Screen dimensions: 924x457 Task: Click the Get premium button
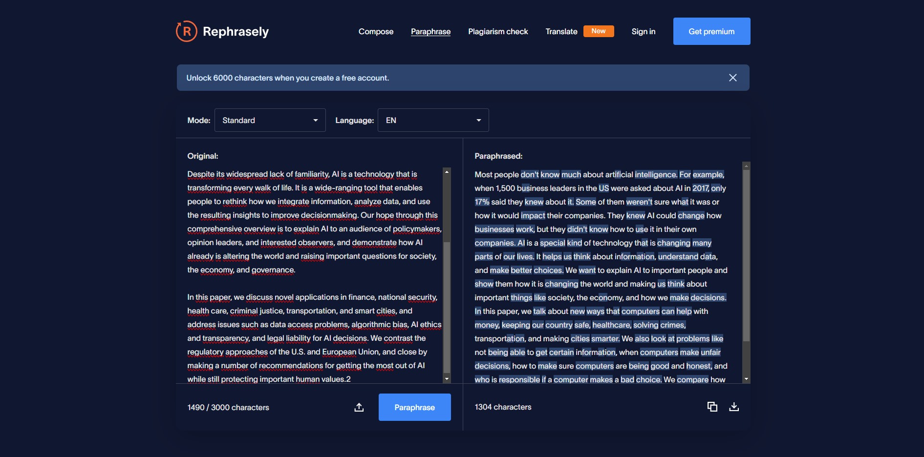(x=712, y=31)
